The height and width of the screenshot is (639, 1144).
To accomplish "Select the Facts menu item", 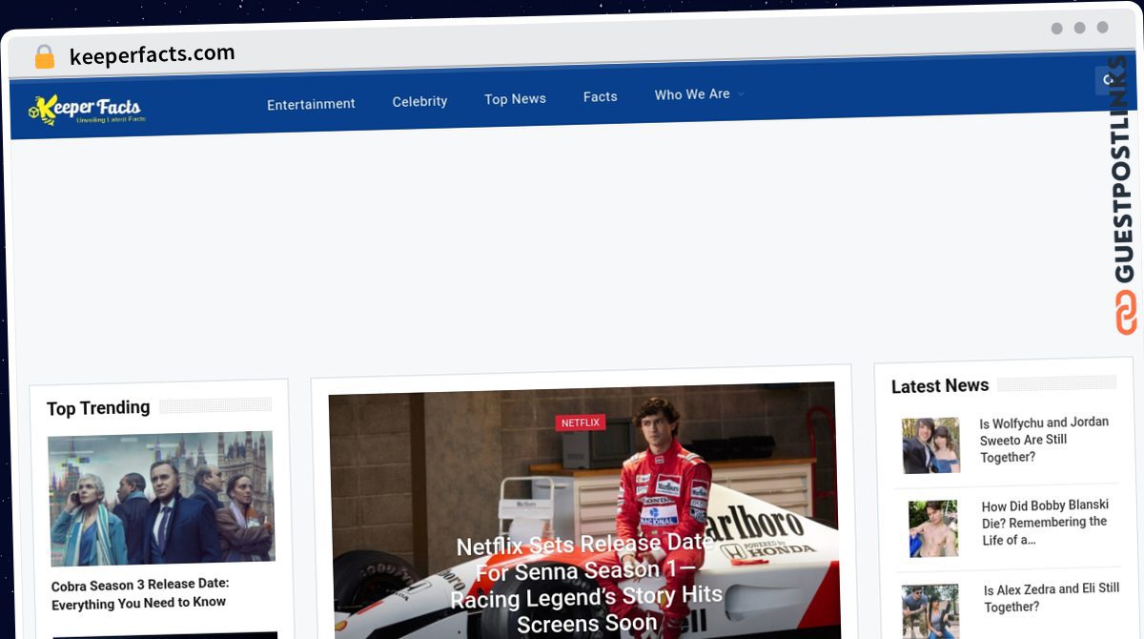I will click(x=601, y=96).
